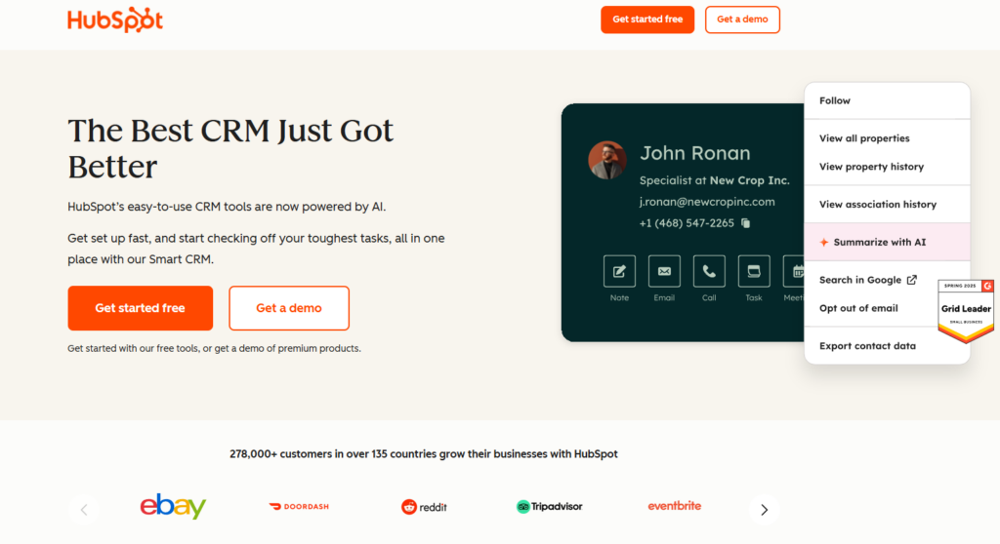Click the Call phone icon
The image size is (1000, 544).
tap(709, 271)
